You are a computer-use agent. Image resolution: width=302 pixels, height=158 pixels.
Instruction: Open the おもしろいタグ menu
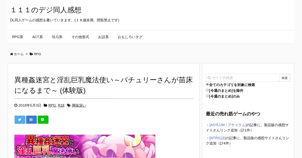(130, 37)
